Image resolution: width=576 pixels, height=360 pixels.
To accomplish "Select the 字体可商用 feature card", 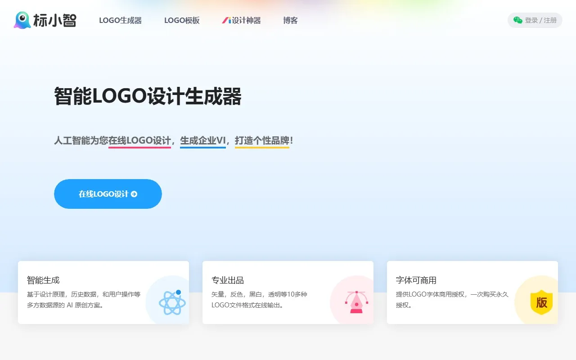I will click(472, 292).
